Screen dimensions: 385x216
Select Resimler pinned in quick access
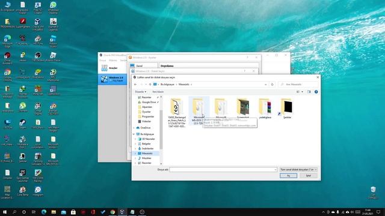tap(146, 97)
